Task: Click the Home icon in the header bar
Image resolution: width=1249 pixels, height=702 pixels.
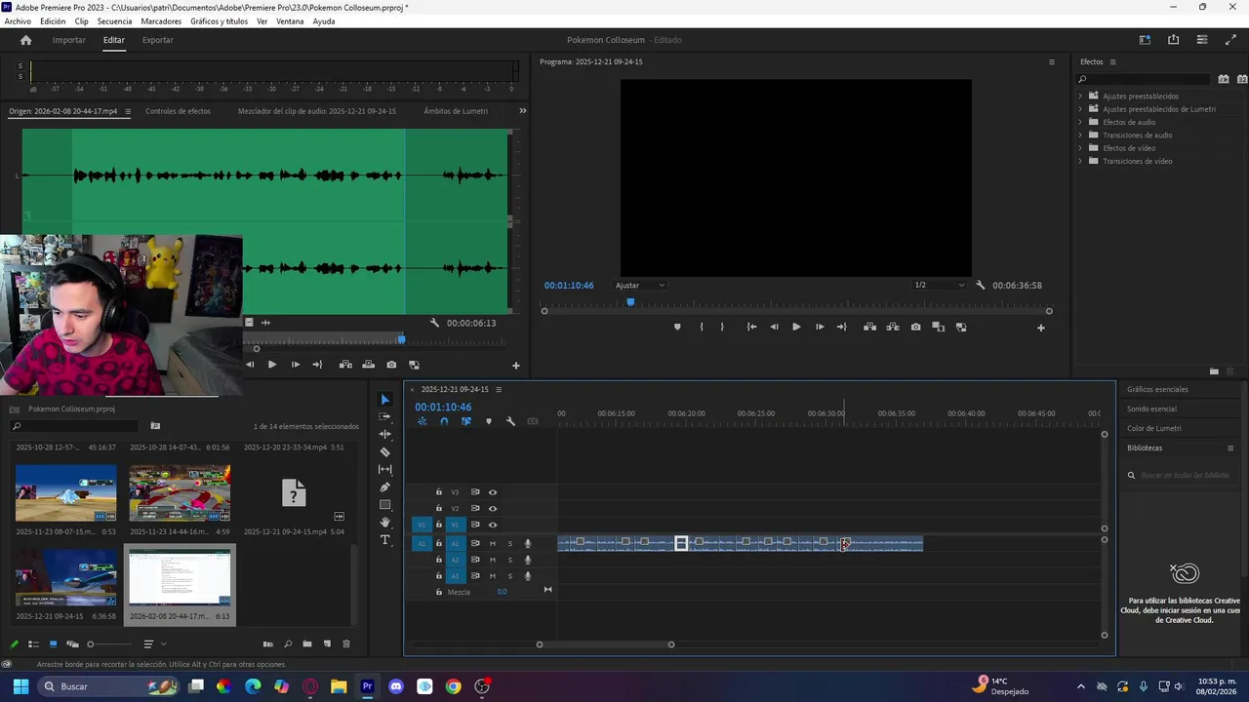Action: click(26, 40)
